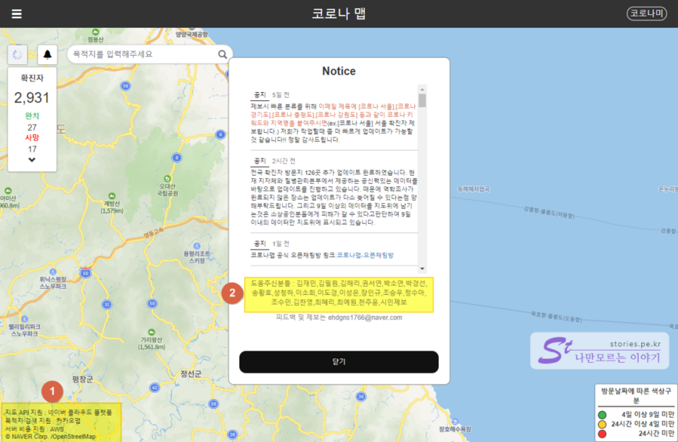The height and width of the screenshot is (442, 678).
Task: Close the Notice with 닫기 button
Action: 339,362
